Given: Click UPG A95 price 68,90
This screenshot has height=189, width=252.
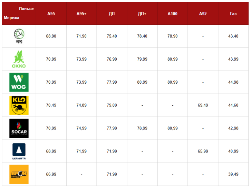Looking at the screenshot, I should (x=51, y=36).
